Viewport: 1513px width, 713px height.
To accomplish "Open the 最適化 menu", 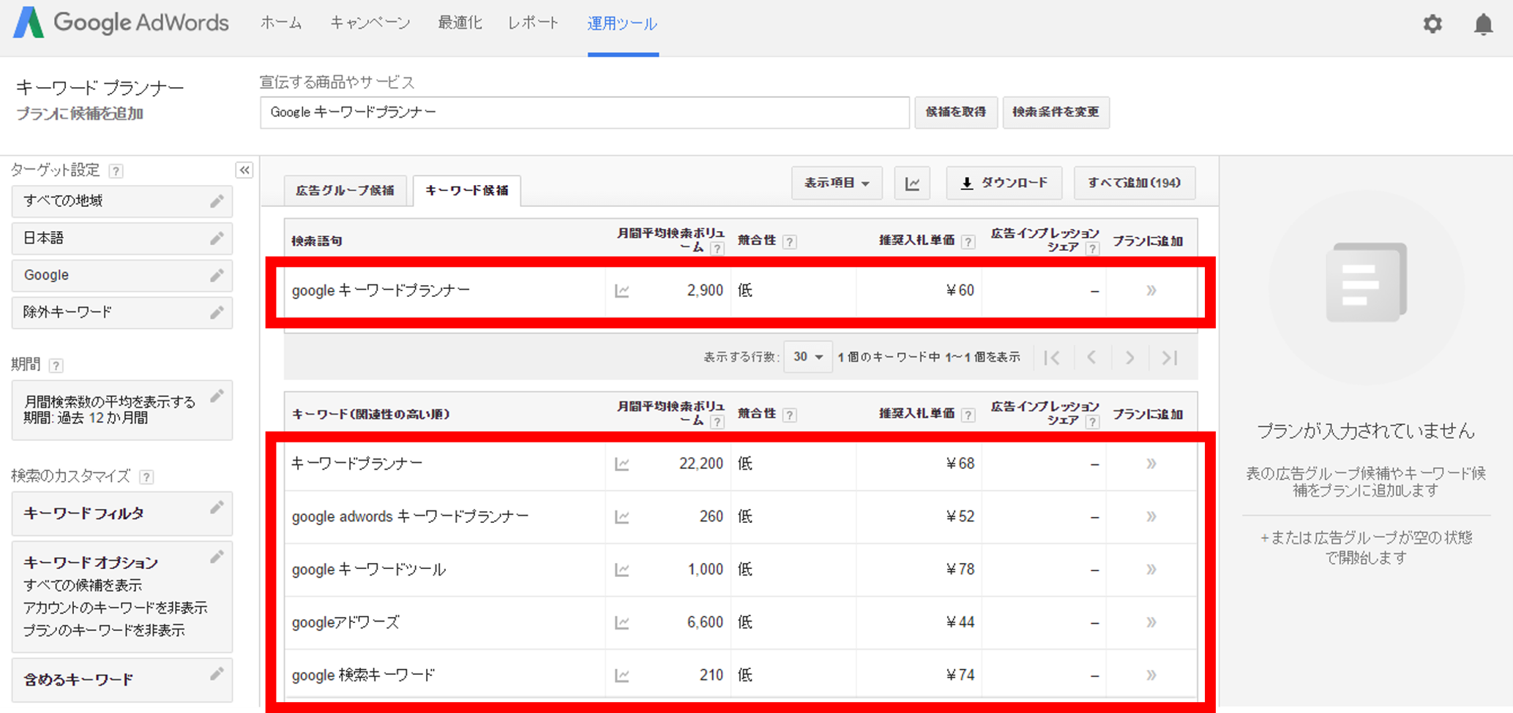I will point(460,23).
